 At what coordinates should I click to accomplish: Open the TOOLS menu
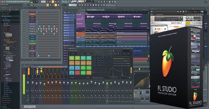(x=25, y=2)
